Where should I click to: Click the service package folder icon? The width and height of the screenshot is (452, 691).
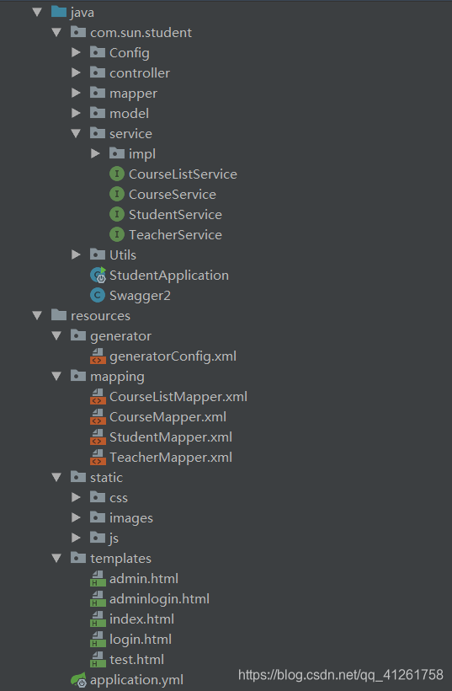(98, 133)
